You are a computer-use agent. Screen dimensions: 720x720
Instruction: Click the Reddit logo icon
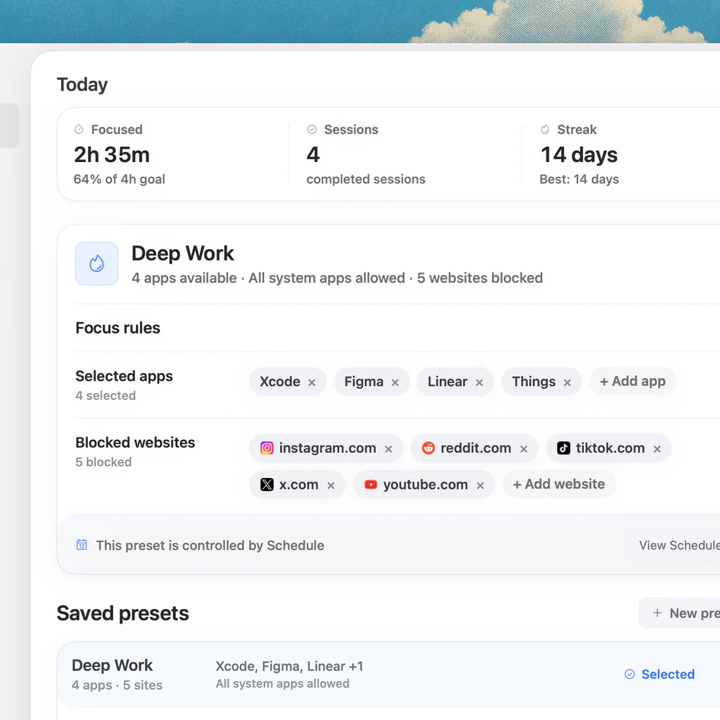428,448
